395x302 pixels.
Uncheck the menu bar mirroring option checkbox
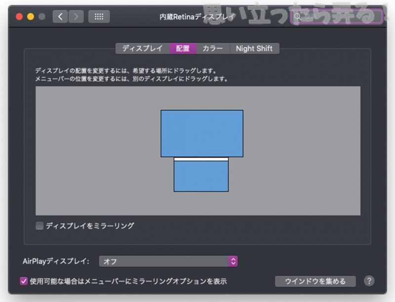(x=24, y=281)
